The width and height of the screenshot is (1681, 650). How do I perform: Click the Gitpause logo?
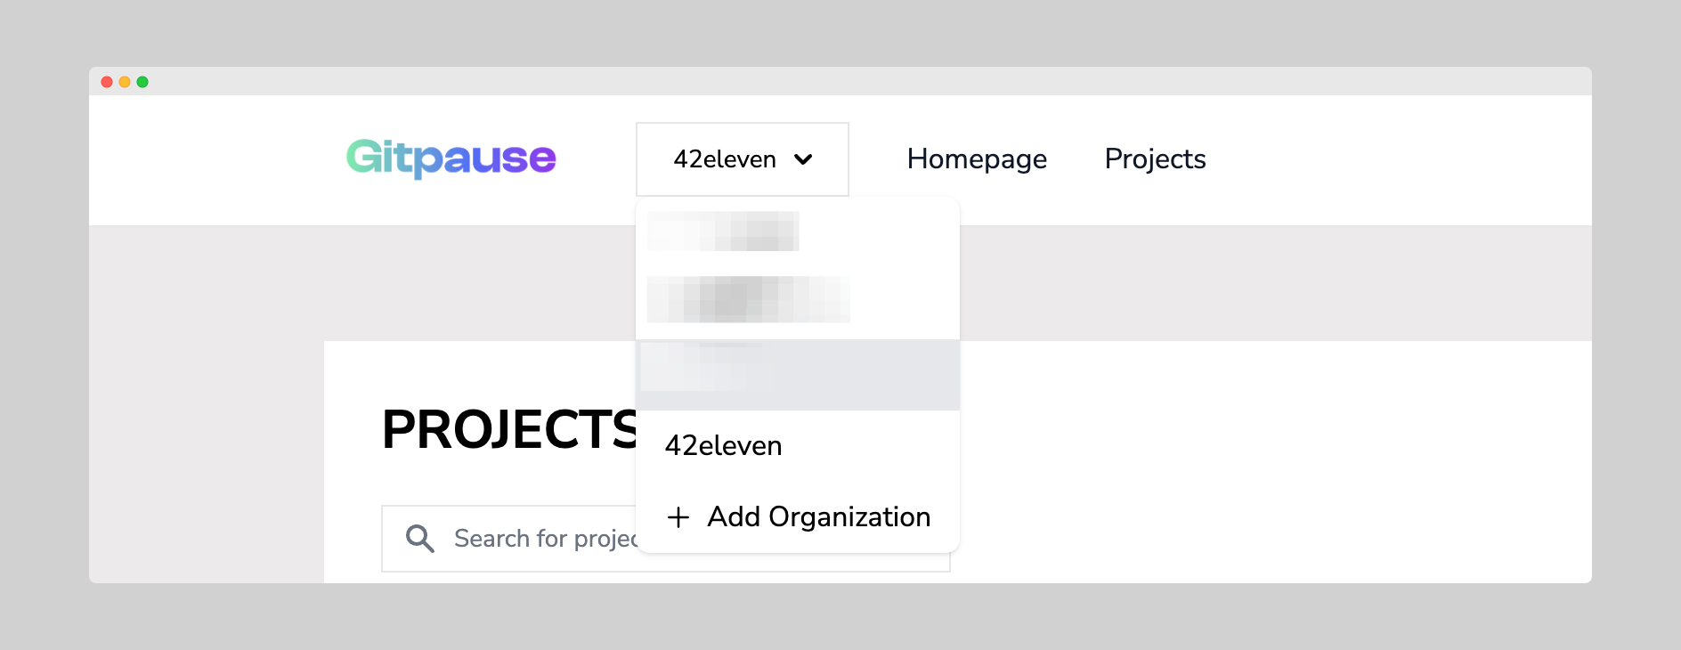(451, 158)
